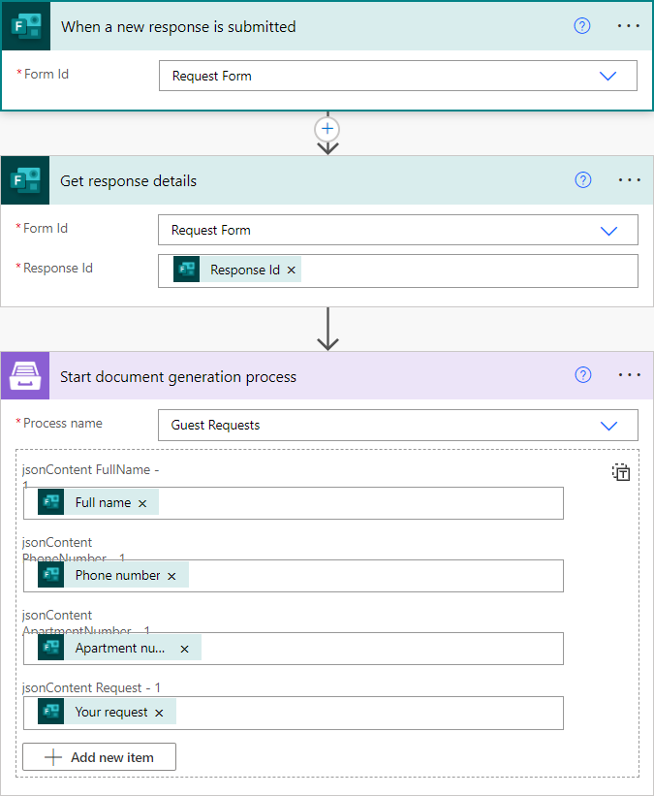Click the 'jsonContent Request - 1' label
The image size is (654, 796).
point(91,687)
